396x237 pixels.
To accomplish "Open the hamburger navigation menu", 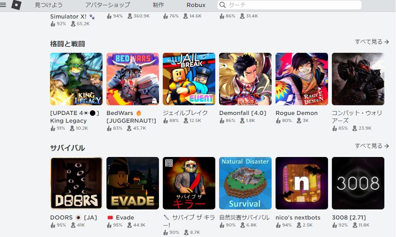I will [x=4, y=5].
